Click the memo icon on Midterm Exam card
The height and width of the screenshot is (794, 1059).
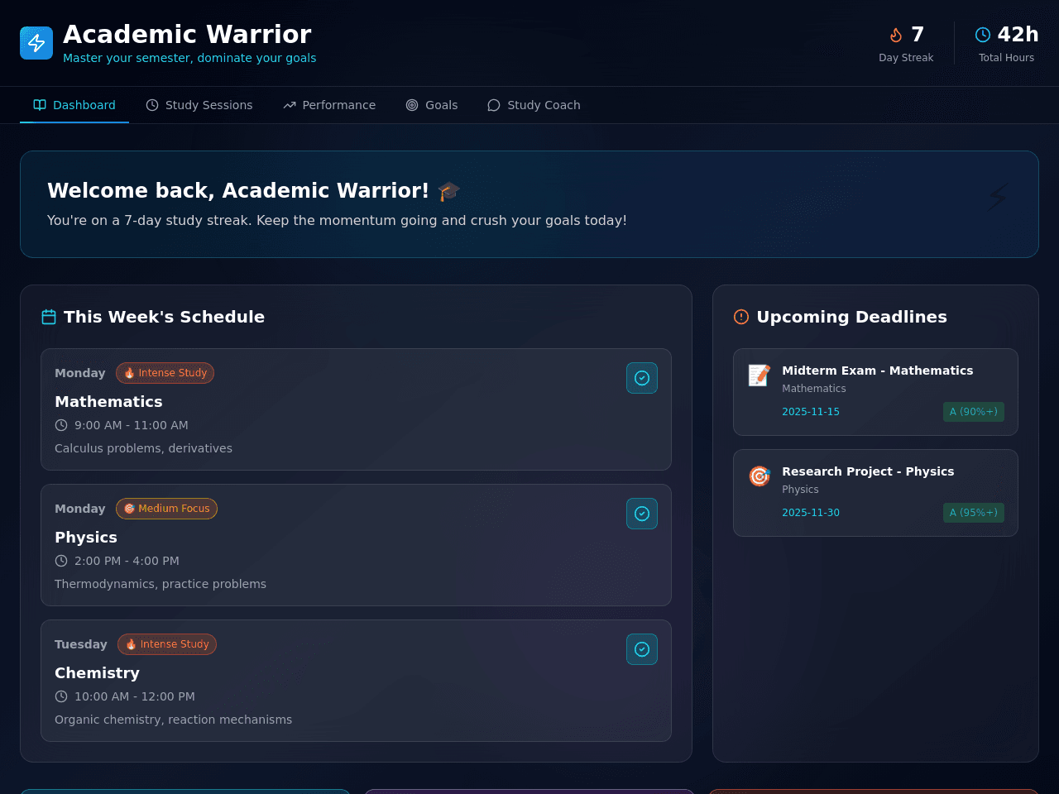[760, 375]
